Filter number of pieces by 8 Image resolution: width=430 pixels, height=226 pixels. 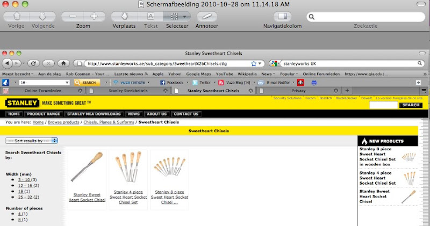(x=19, y=220)
